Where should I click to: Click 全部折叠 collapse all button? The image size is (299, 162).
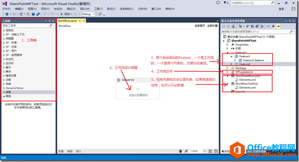click(x=212, y=26)
